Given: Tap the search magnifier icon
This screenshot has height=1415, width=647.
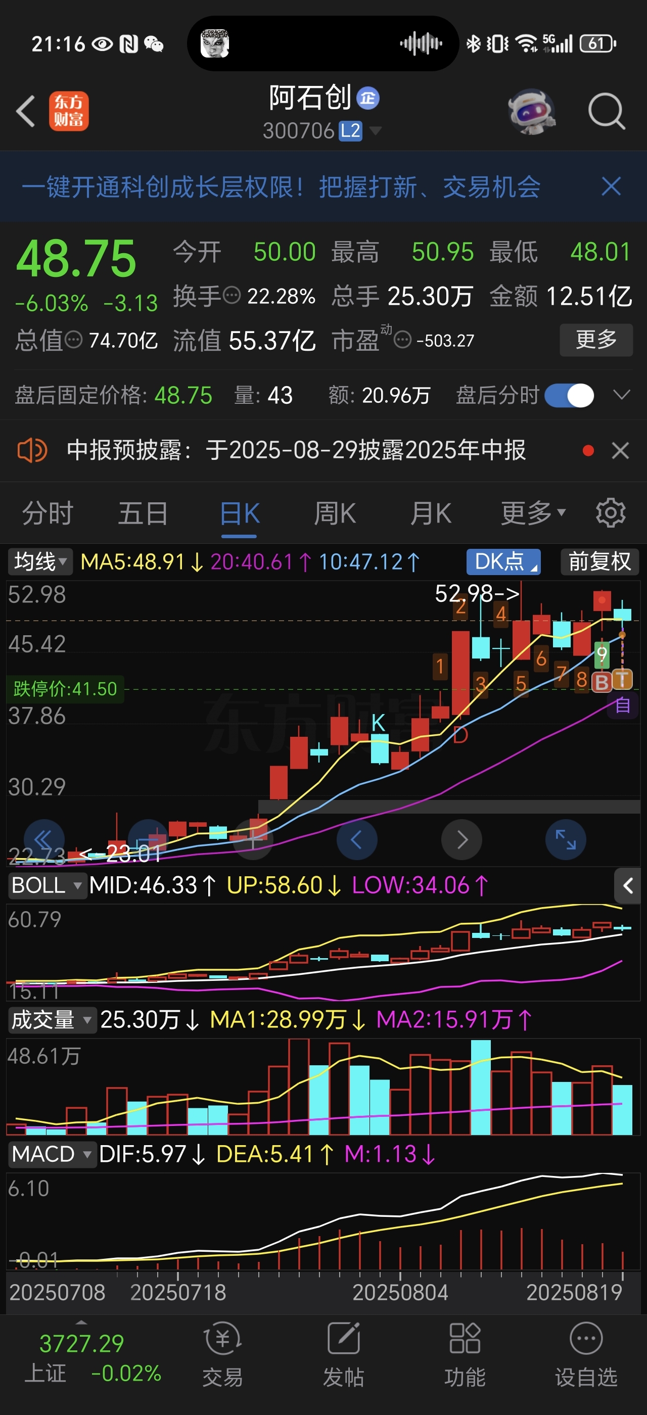Looking at the screenshot, I should tap(607, 112).
